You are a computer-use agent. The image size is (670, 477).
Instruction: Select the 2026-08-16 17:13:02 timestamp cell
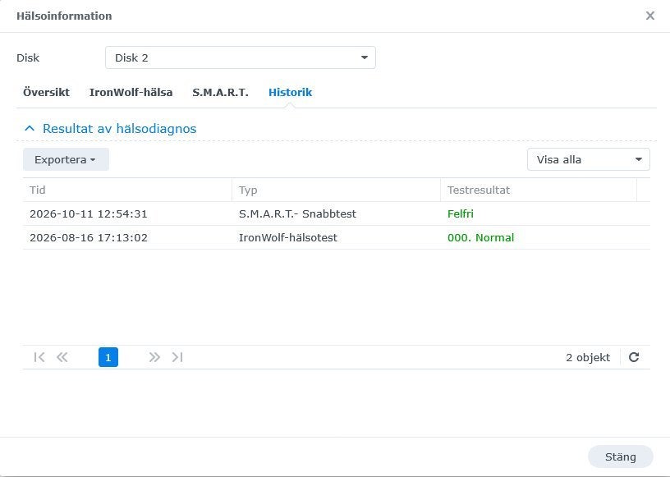(89, 237)
